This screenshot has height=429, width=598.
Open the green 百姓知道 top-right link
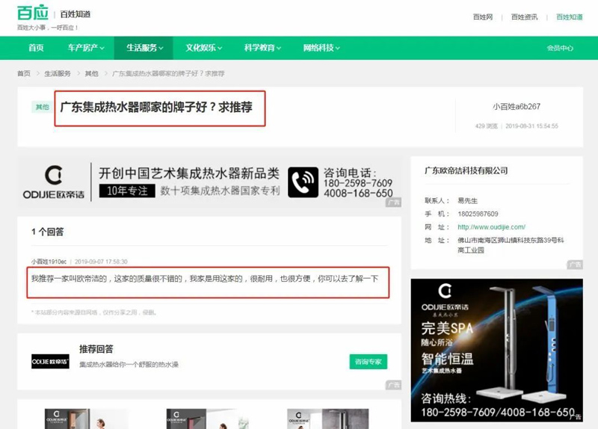(570, 17)
